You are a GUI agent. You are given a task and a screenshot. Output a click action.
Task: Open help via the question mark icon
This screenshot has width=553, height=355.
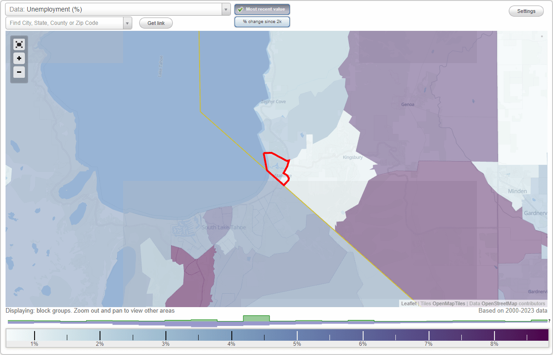click(549, 321)
